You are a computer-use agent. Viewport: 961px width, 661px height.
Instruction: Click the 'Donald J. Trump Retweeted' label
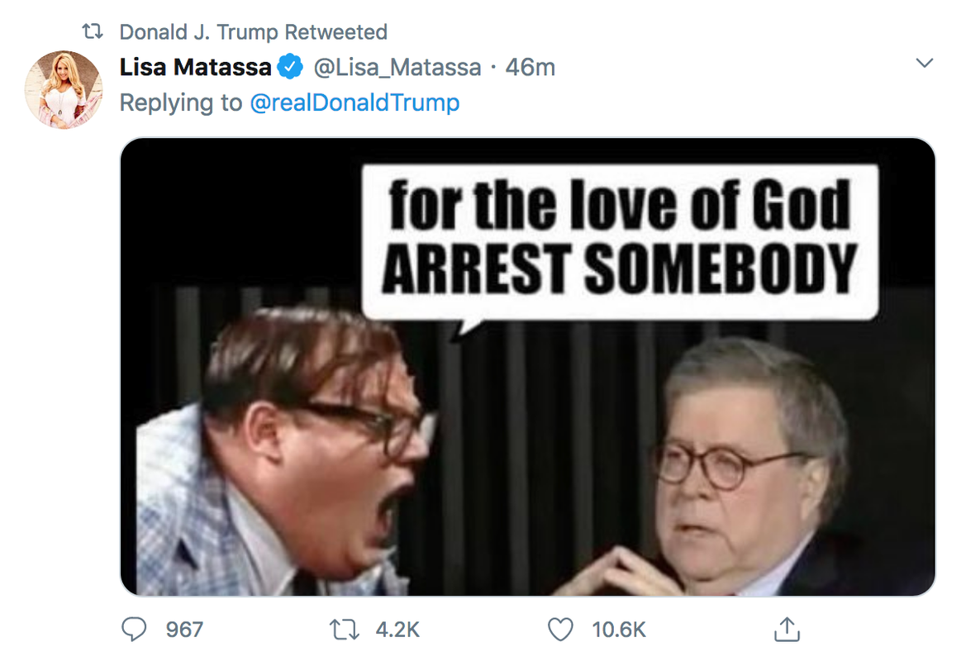(x=253, y=32)
